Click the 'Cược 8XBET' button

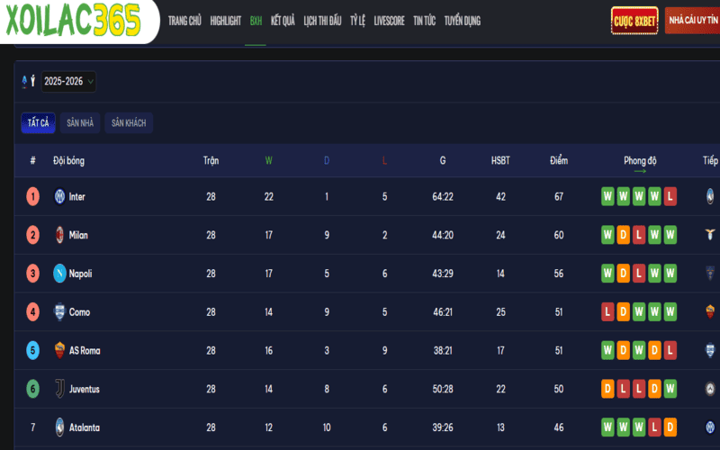(634, 21)
